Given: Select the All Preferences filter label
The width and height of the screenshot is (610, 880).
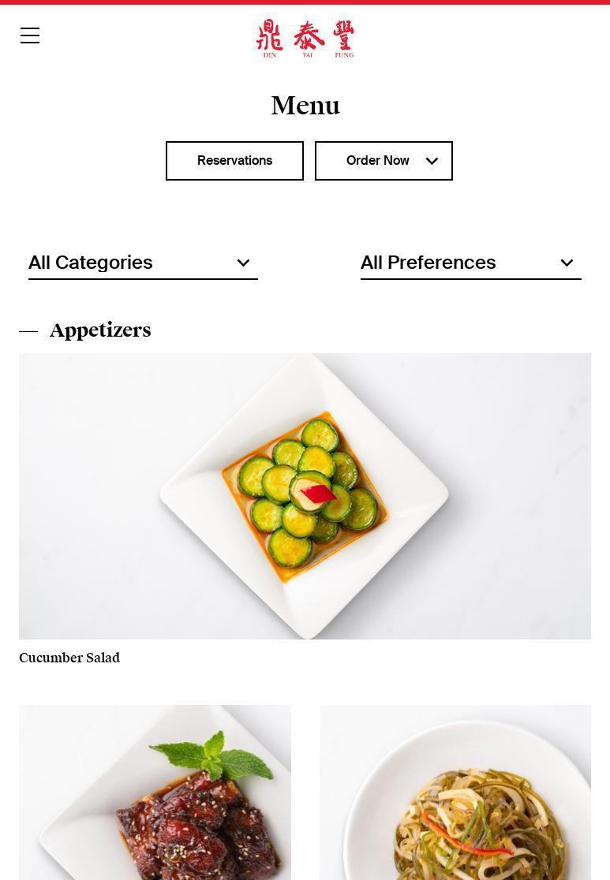Looking at the screenshot, I should [428, 263].
